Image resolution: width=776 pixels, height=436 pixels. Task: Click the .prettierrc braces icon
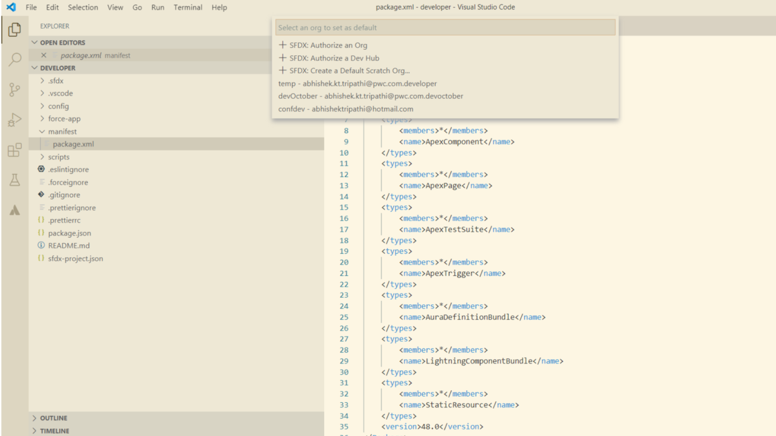(41, 220)
